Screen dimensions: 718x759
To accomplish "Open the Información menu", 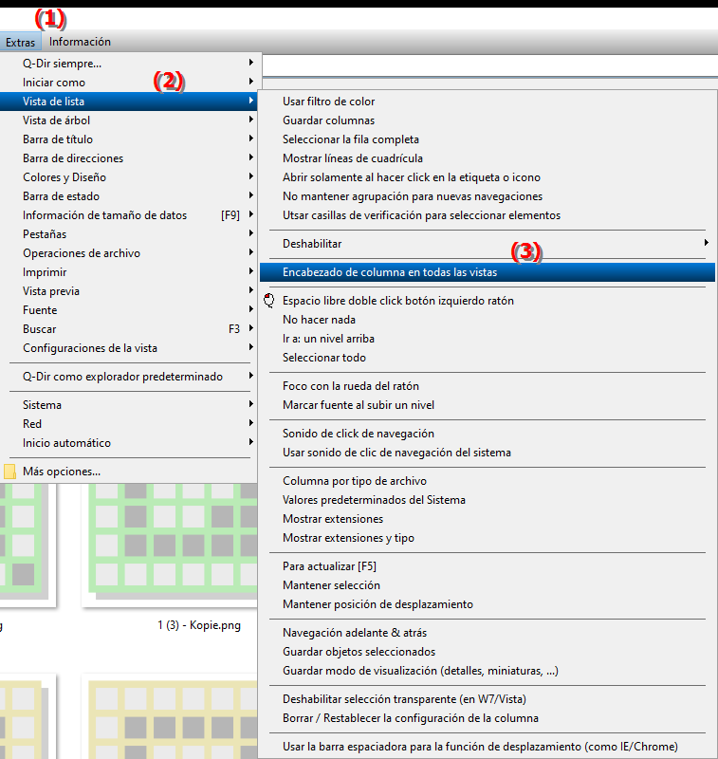I will pos(80,42).
